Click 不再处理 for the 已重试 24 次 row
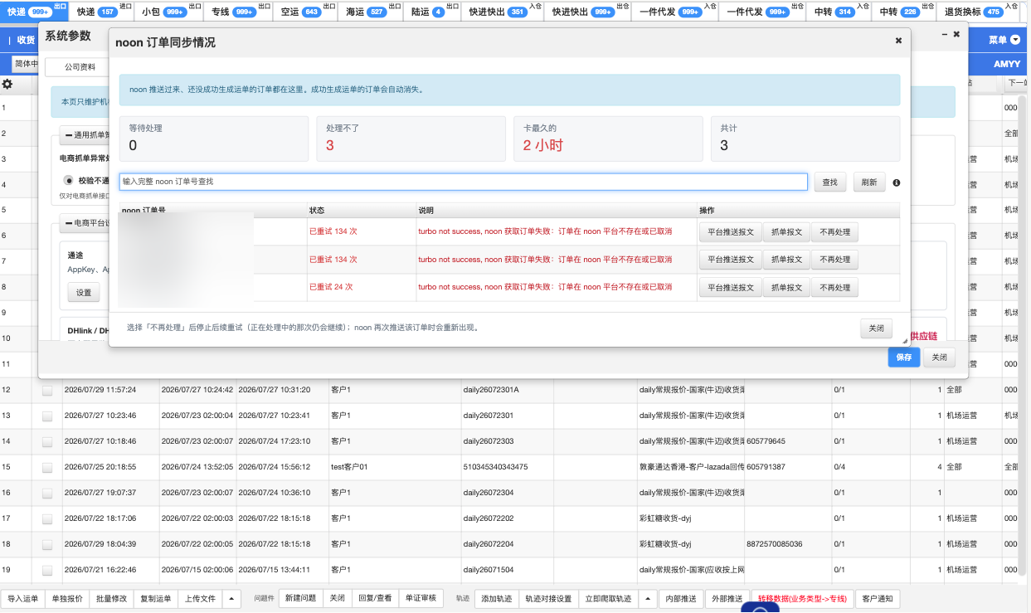Image resolution: width=1031 pixels, height=613 pixels. point(834,288)
